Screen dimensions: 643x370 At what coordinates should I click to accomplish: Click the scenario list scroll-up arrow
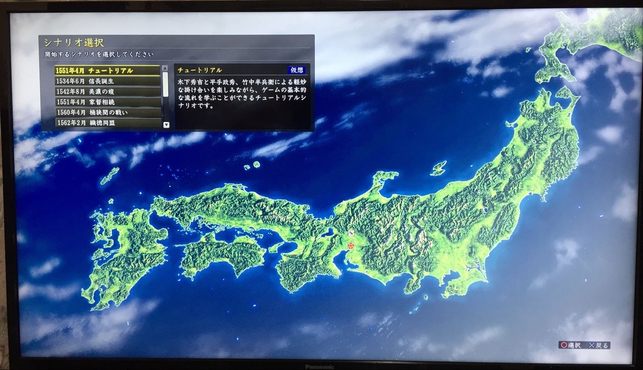coord(165,68)
